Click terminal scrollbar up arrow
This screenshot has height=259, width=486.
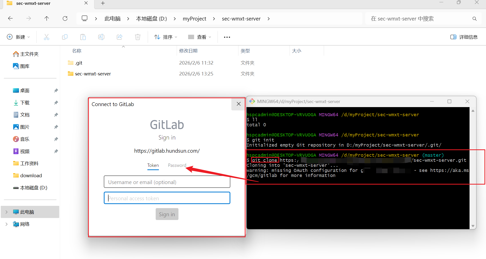[473, 111]
